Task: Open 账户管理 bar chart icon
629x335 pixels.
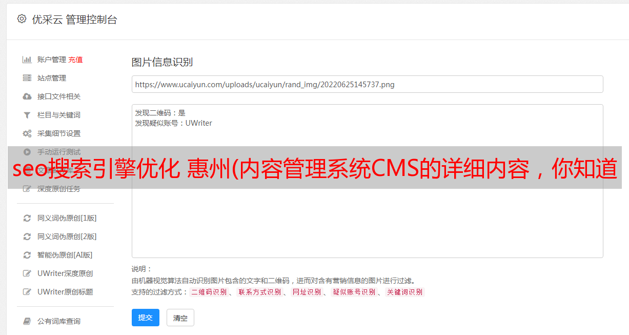Action: pos(27,60)
